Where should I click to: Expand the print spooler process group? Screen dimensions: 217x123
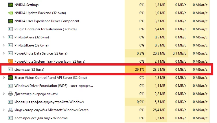[4, 94]
